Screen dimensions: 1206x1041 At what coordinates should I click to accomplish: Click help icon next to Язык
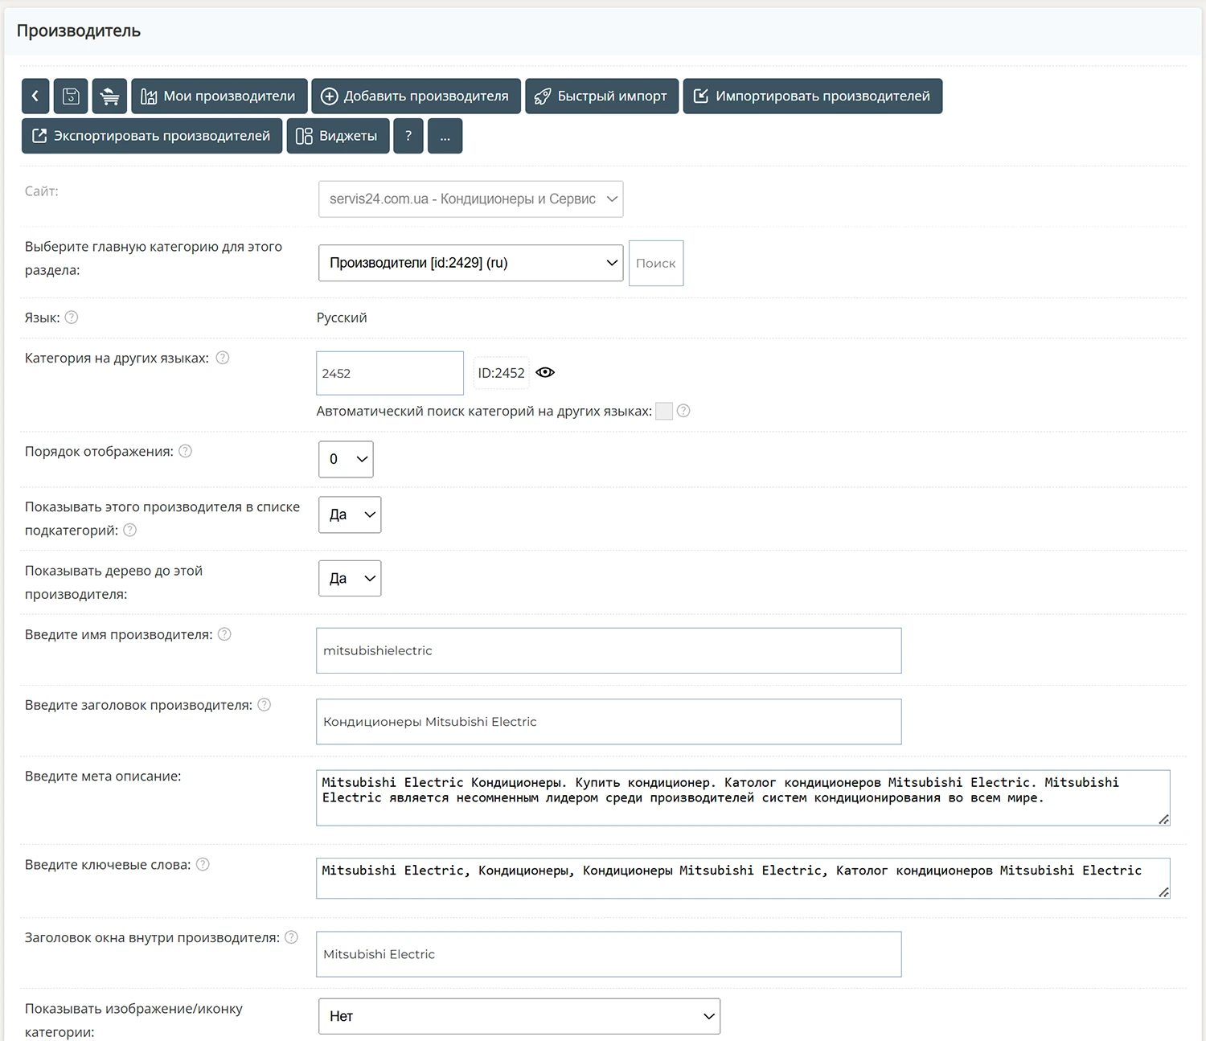click(x=72, y=318)
